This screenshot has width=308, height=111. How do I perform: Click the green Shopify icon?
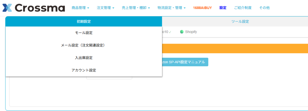(x=182, y=32)
